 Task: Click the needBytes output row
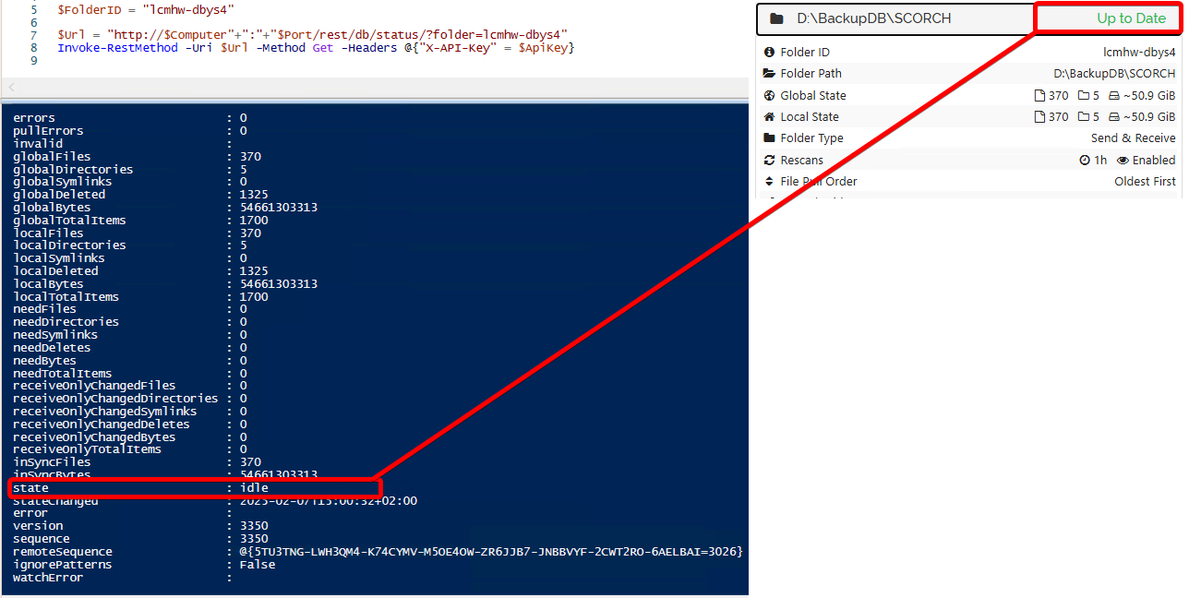click(x=129, y=361)
